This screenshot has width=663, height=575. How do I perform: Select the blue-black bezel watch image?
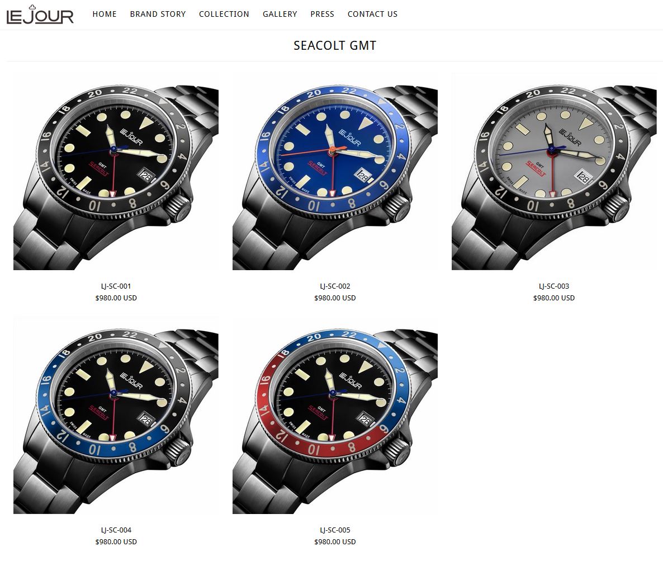click(x=116, y=415)
